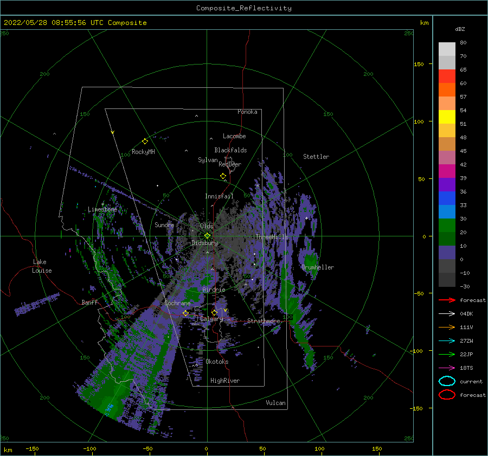Select light gray 70-80 dBZ swatch

(x=447, y=49)
